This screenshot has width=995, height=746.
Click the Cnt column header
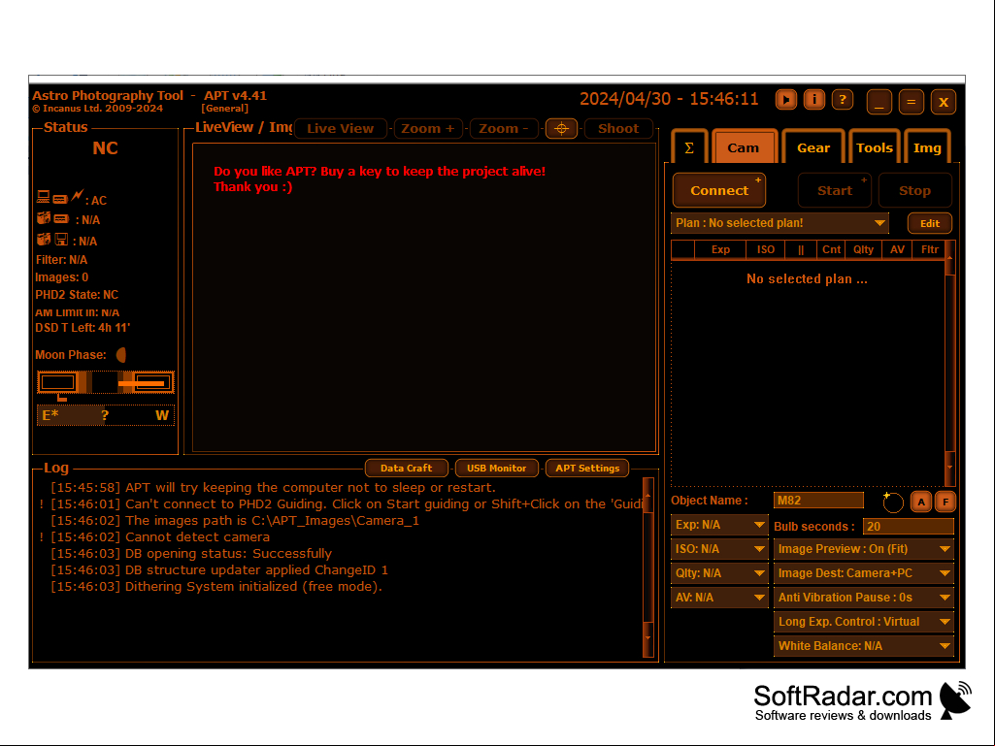831,250
